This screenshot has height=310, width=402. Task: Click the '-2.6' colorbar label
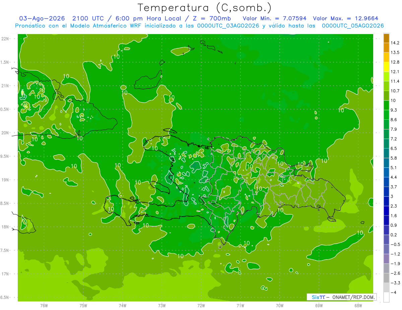point(395,273)
